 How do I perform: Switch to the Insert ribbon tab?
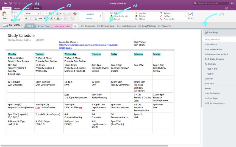point(17,9)
